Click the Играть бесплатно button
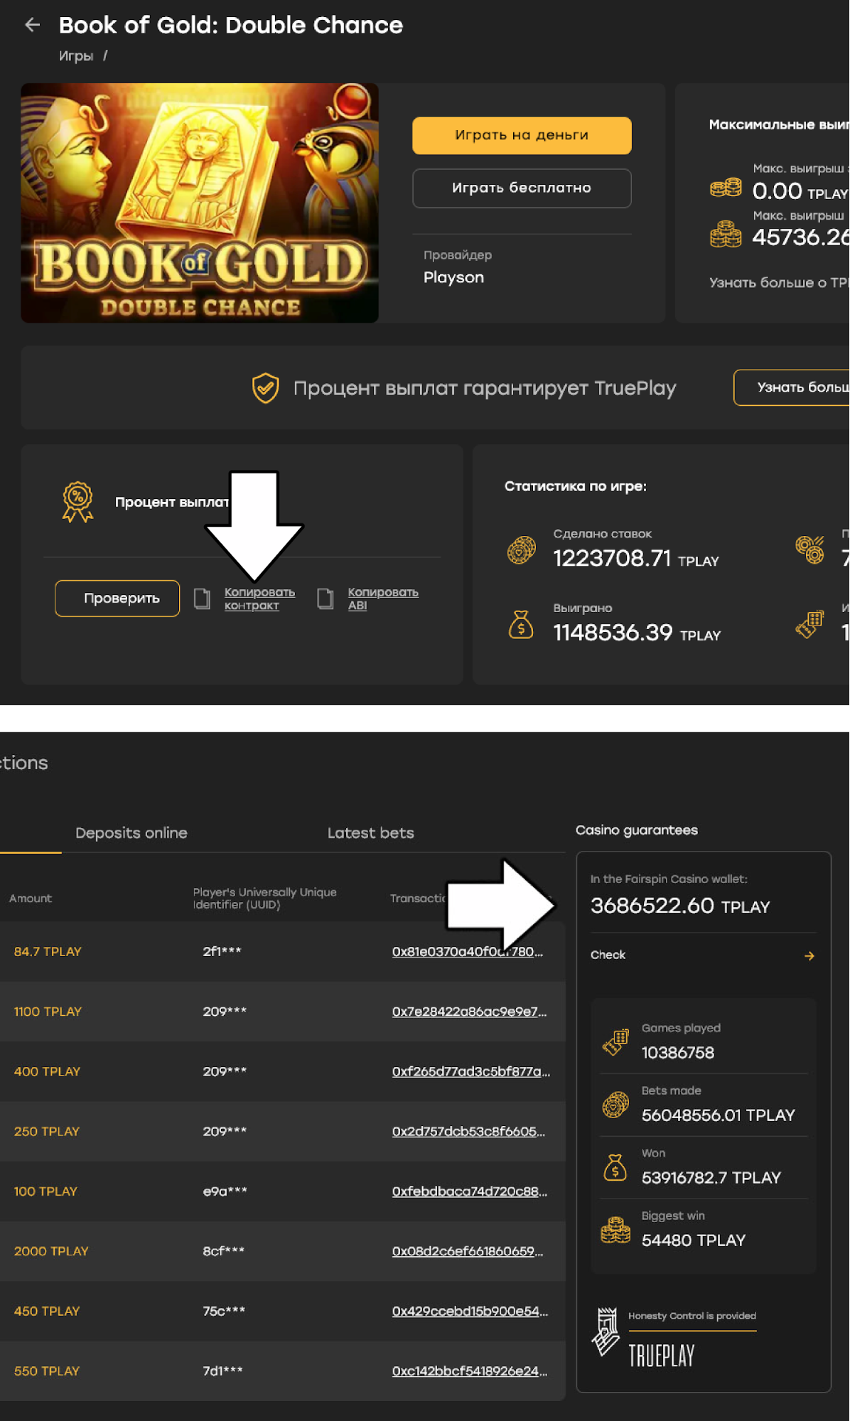The height and width of the screenshot is (1421, 850). 522,188
